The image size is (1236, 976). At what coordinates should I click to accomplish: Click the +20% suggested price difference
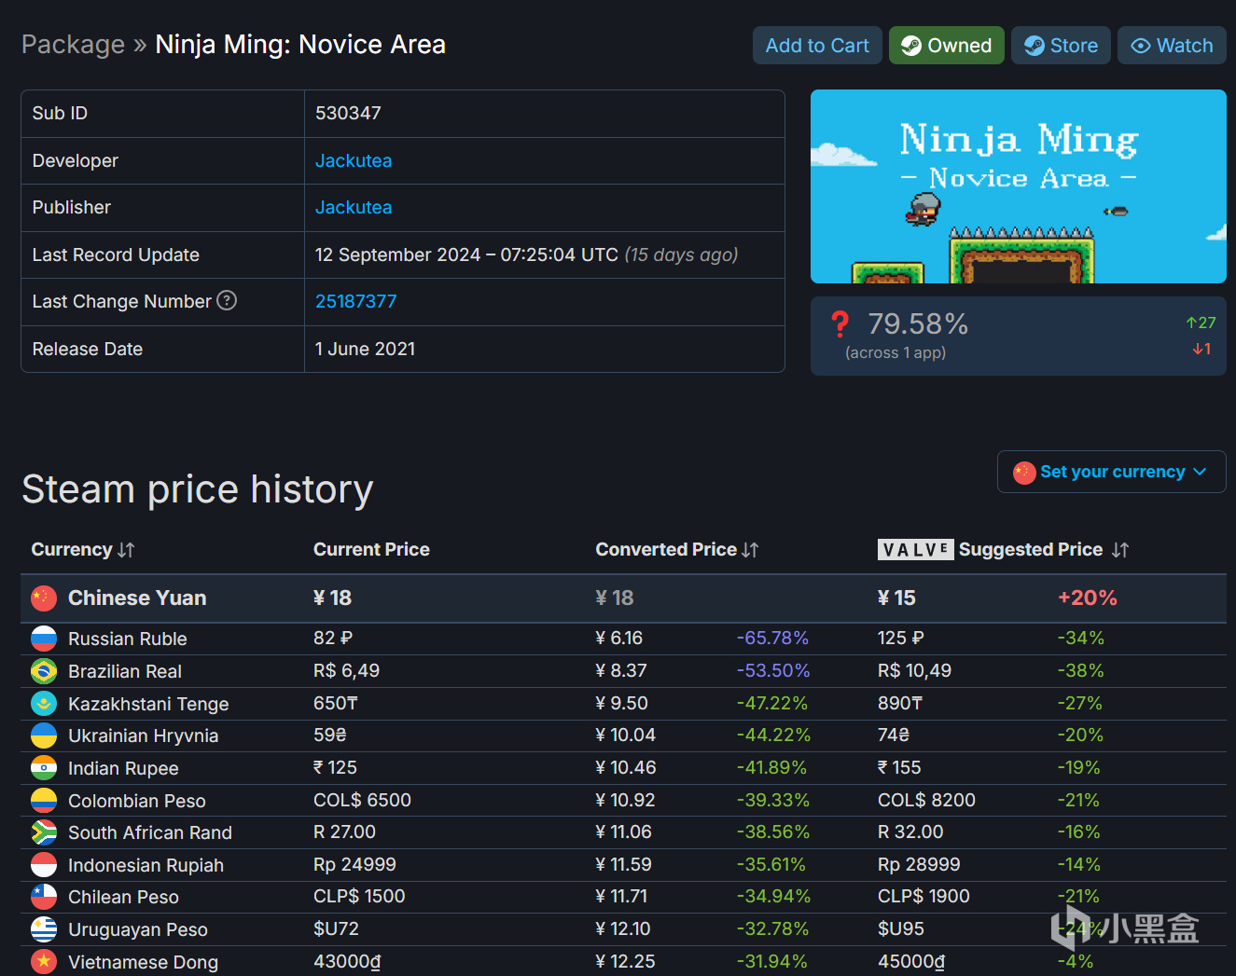click(1088, 598)
